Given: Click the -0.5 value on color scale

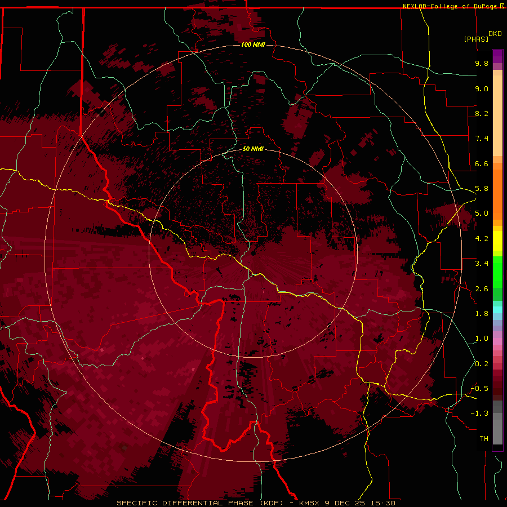Looking at the screenshot, I should click(x=479, y=389).
